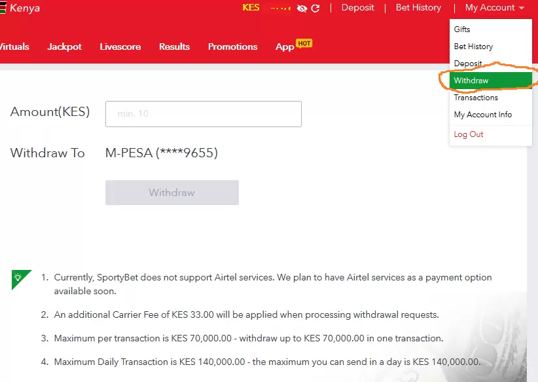The width and height of the screenshot is (538, 382).
Task: Click the green lightbulb tip icon
Action: coord(21,280)
